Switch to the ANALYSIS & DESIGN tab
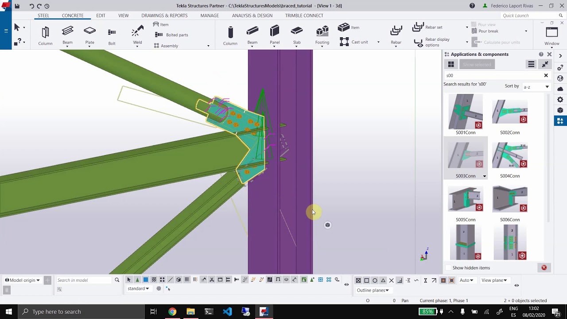Image resolution: width=567 pixels, height=319 pixels. point(252,16)
